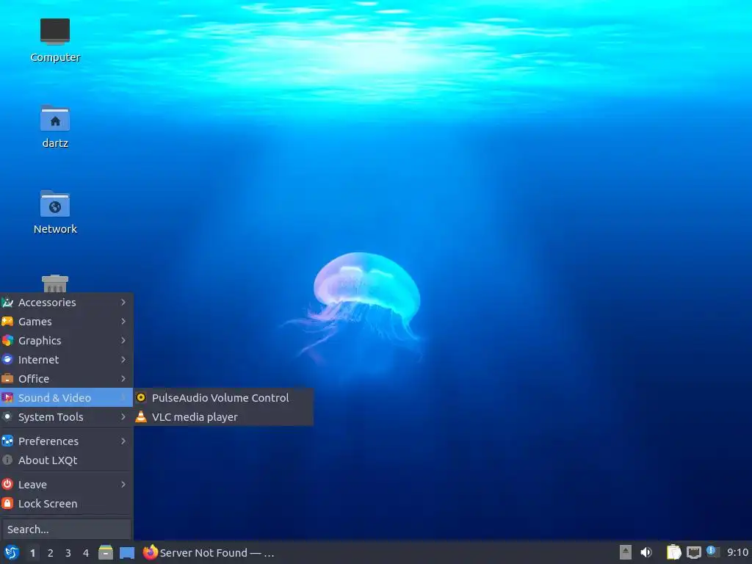
Task: Select the Sound & Video category
Action: (67, 397)
